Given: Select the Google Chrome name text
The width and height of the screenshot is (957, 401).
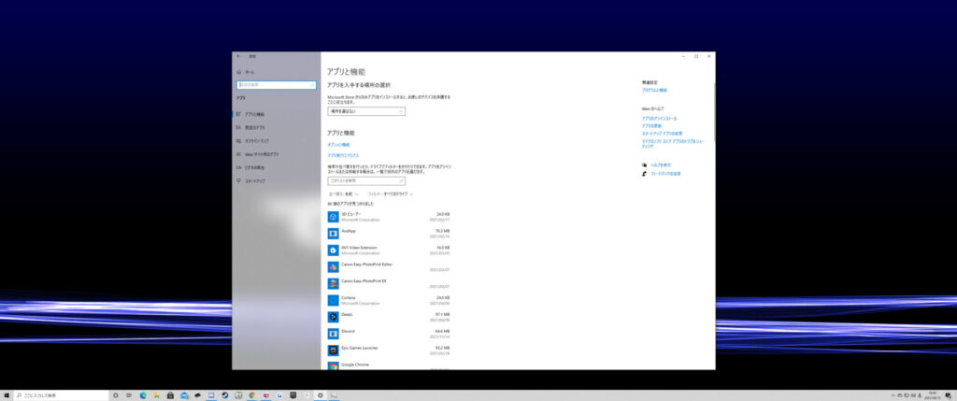Looking at the screenshot, I should pyautogui.click(x=354, y=365).
